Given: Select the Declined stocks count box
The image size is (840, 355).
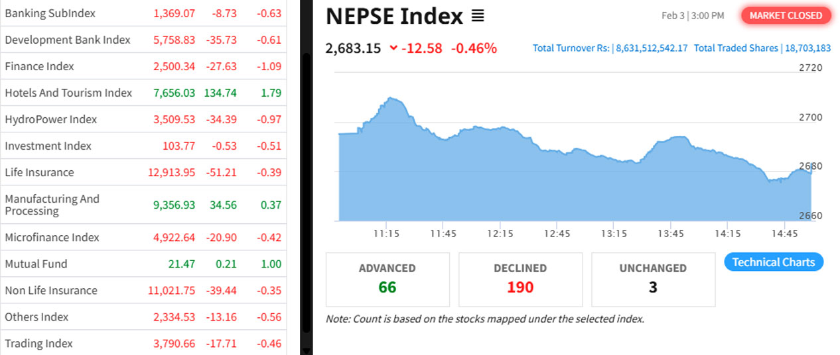Looking at the screenshot, I should [520, 279].
